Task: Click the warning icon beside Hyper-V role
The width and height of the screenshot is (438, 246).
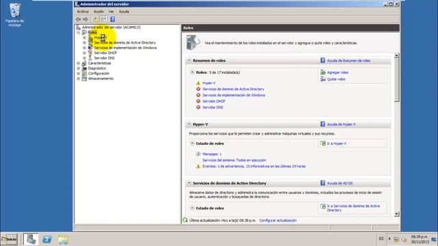Action: coord(198,83)
